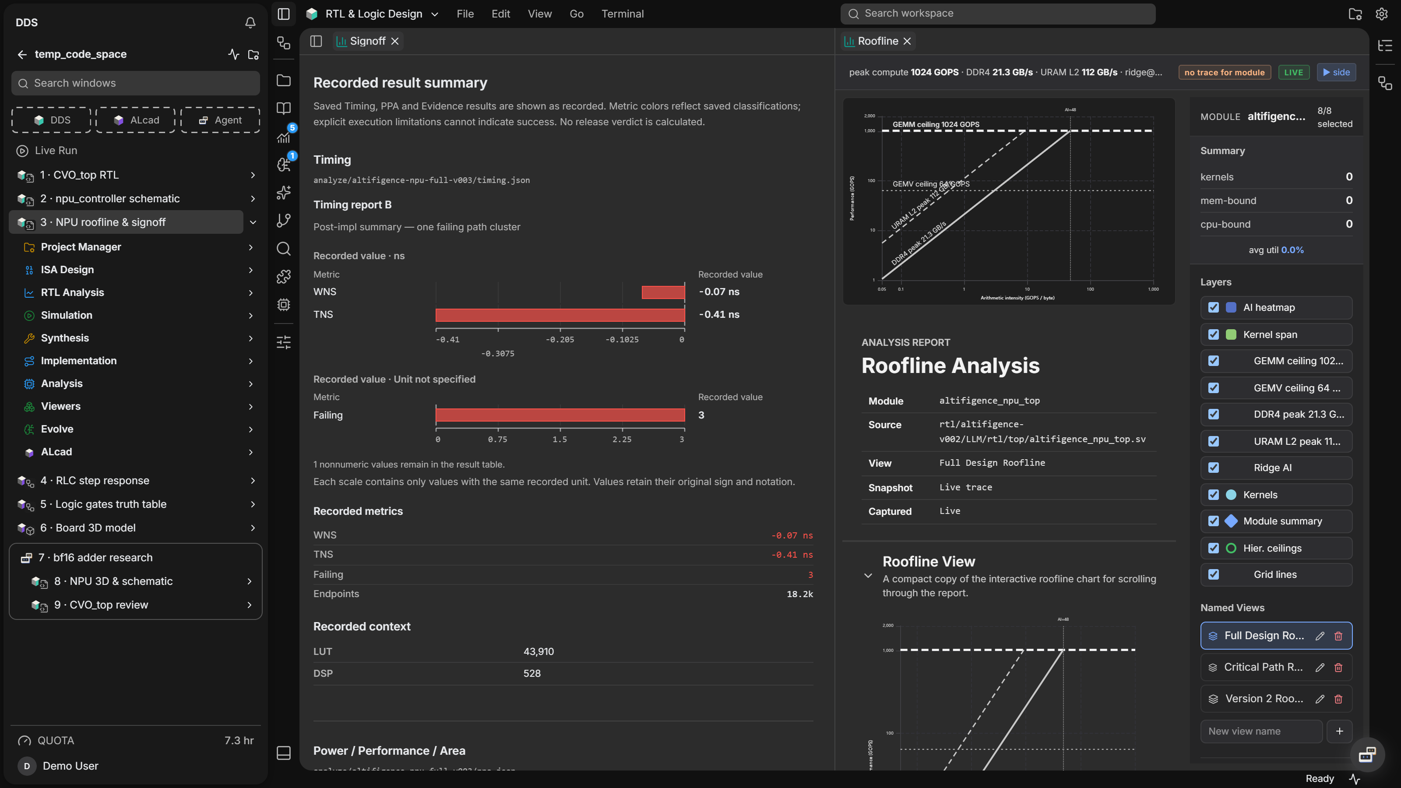Open the agent icon with badge 1
This screenshot has height=788, width=1401.
283,164
